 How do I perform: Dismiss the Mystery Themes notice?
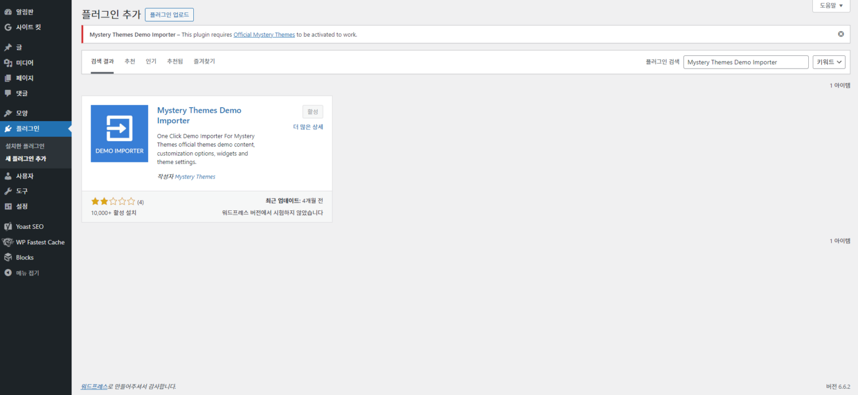[x=841, y=34]
